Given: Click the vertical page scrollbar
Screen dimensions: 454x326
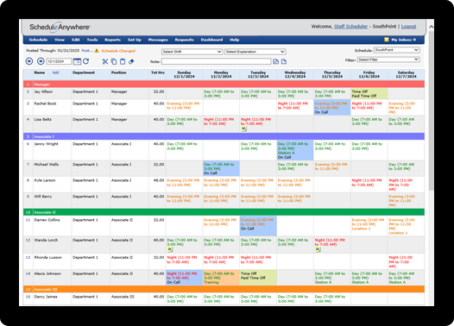Looking at the screenshot, I should tap(431, 110).
